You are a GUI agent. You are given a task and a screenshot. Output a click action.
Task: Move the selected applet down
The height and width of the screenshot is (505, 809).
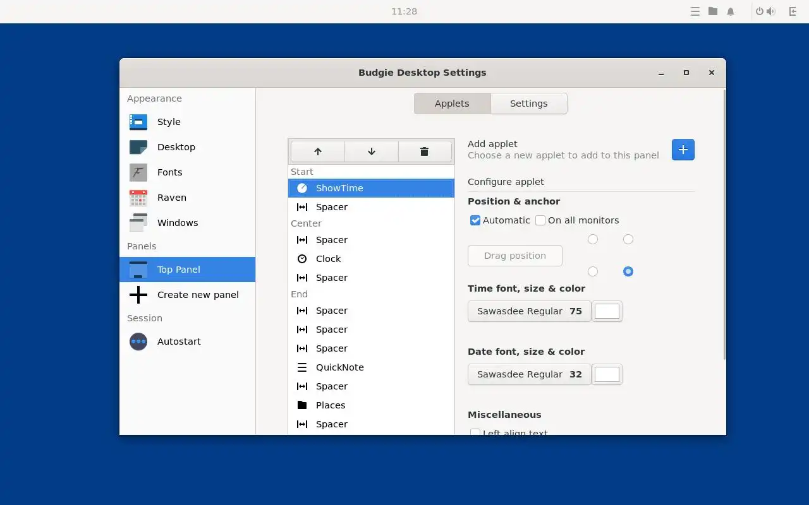[372, 151]
